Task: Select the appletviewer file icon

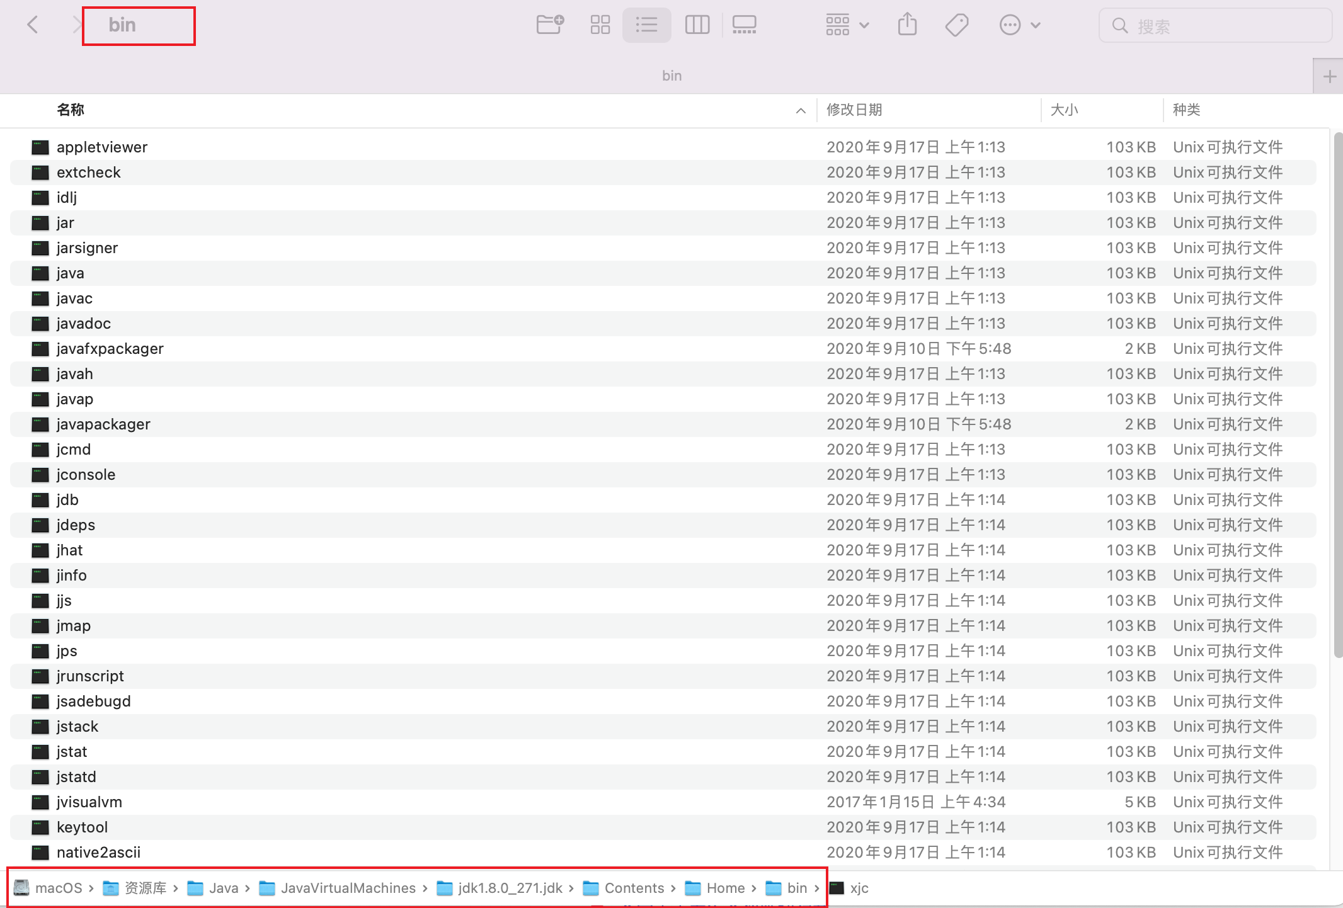Action: tap(40, 147)
